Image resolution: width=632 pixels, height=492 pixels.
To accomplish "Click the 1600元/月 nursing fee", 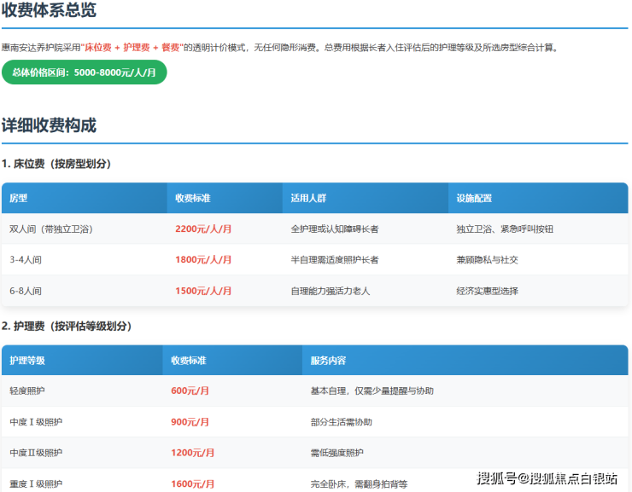I will click(192, 483).
